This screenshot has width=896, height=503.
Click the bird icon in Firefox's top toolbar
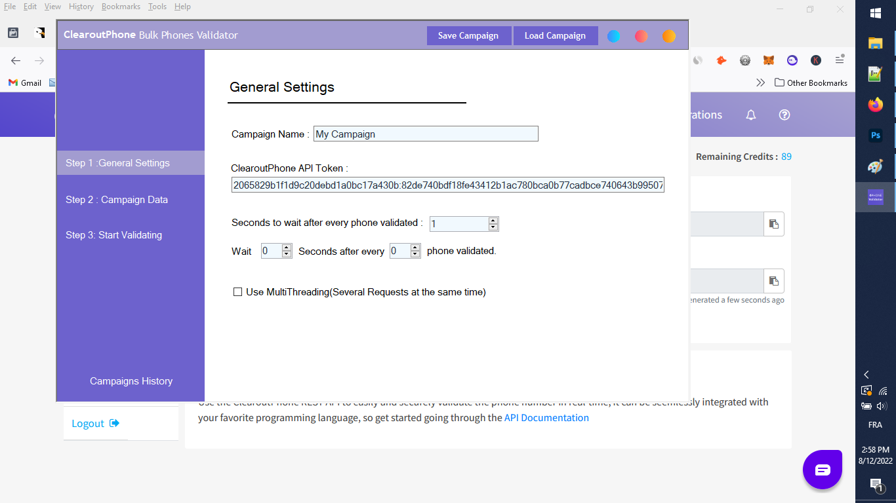click(40, 33)
